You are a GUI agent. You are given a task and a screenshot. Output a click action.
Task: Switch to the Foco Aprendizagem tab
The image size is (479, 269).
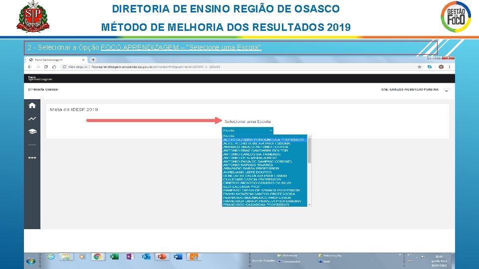[x=57, y=60]
